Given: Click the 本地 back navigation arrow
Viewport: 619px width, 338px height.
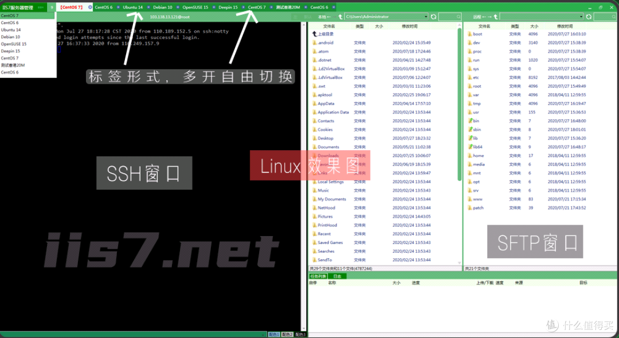Looking at the screenshot, I should (328, 16).
